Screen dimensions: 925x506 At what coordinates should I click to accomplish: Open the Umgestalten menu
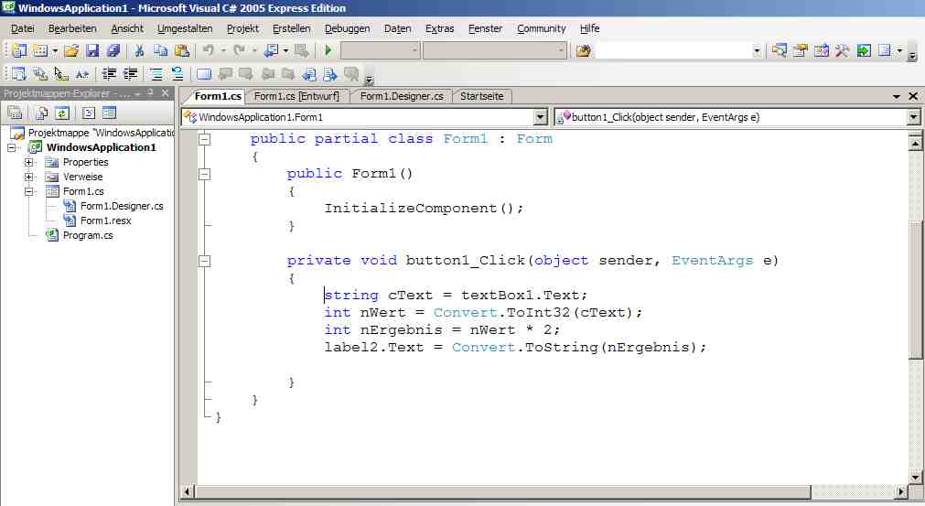click(185, 28)
